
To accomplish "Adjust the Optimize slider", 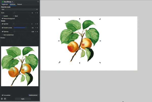I will tap(22, 32).
